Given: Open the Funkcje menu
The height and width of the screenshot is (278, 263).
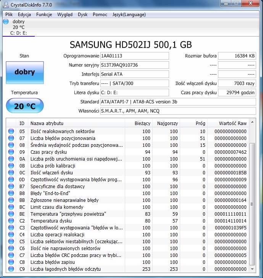Looking at the screenshot, I should pyautogui.click(x=44, y=15).
